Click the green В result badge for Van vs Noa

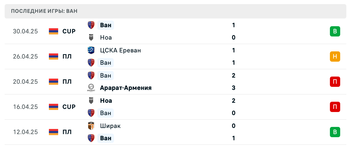pos(335,31)
